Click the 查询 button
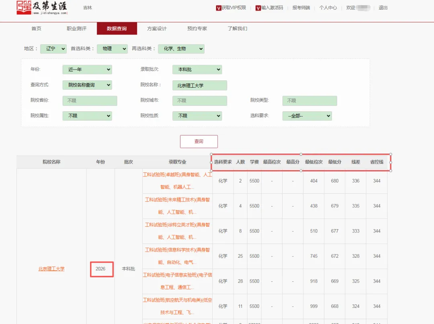 point(199,141)
